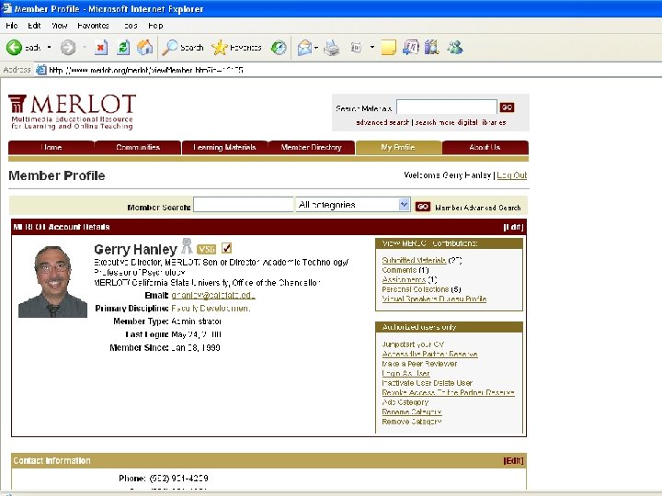Screen dimensions: 662x496
Task: Click the Personal Collections entry
Action: point(421,289)
